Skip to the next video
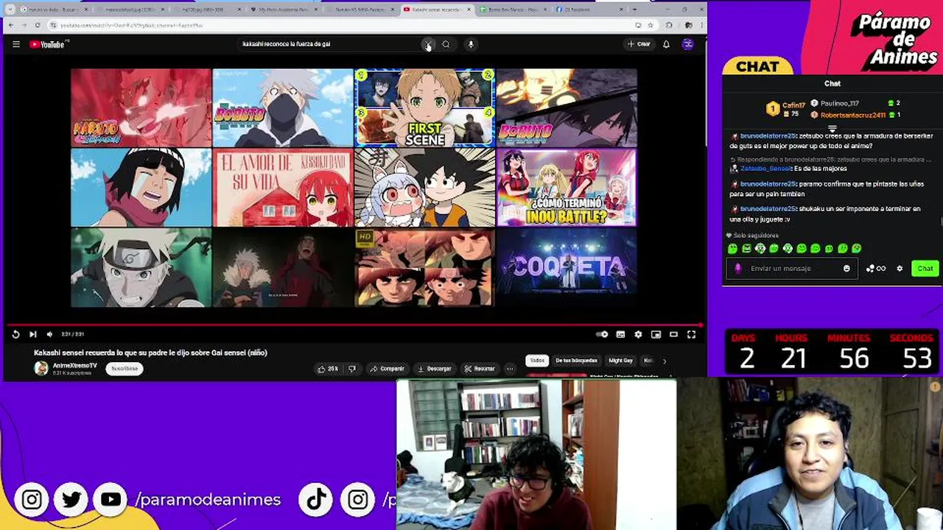Screen dimensions: 943x530 click(32, 334)
